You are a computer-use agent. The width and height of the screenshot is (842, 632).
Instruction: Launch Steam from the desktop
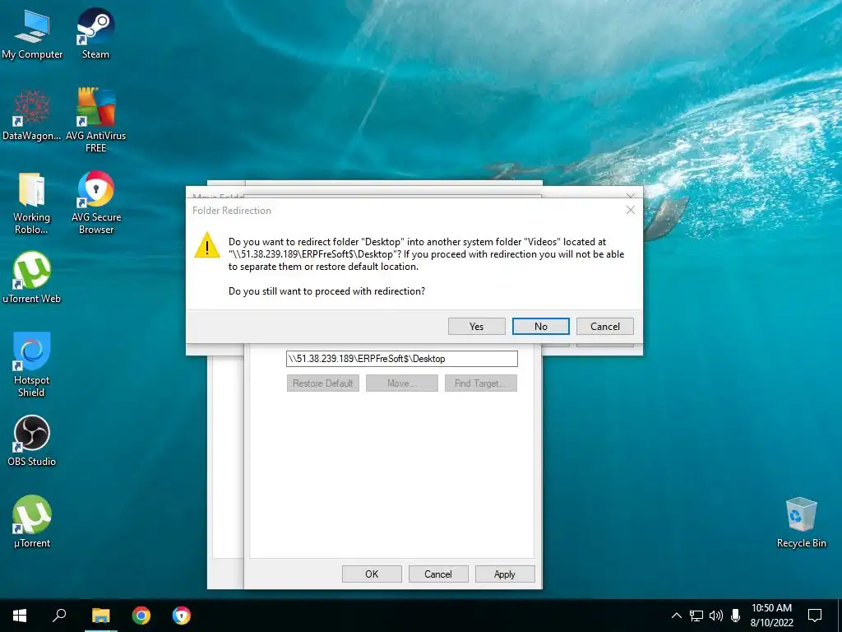95,33
